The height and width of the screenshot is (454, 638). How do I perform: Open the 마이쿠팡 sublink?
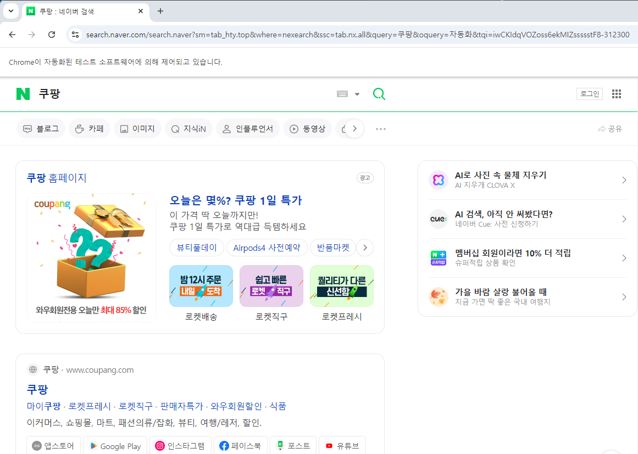[43, 406]
